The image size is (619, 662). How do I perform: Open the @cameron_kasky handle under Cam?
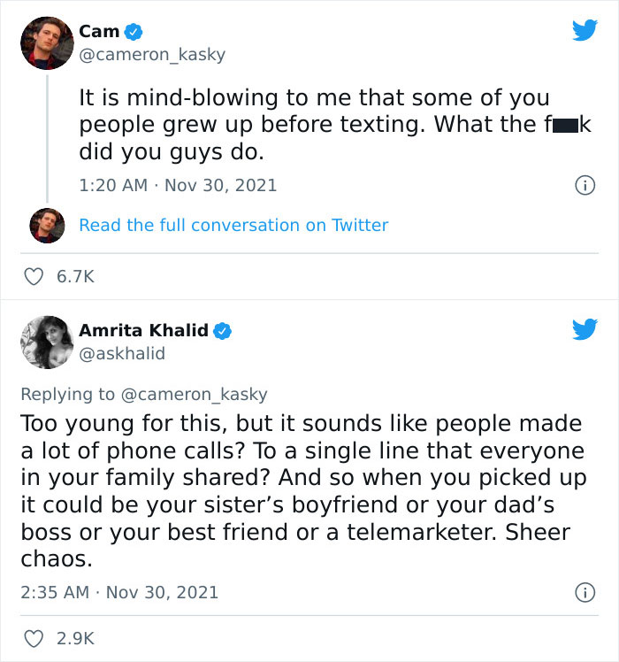[x=152, y=55]
